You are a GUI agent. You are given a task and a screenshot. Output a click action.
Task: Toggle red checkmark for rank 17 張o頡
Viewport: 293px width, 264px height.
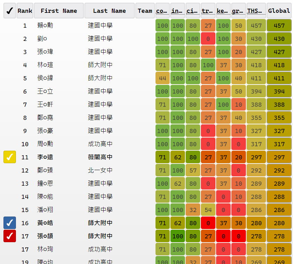[9, 236]
